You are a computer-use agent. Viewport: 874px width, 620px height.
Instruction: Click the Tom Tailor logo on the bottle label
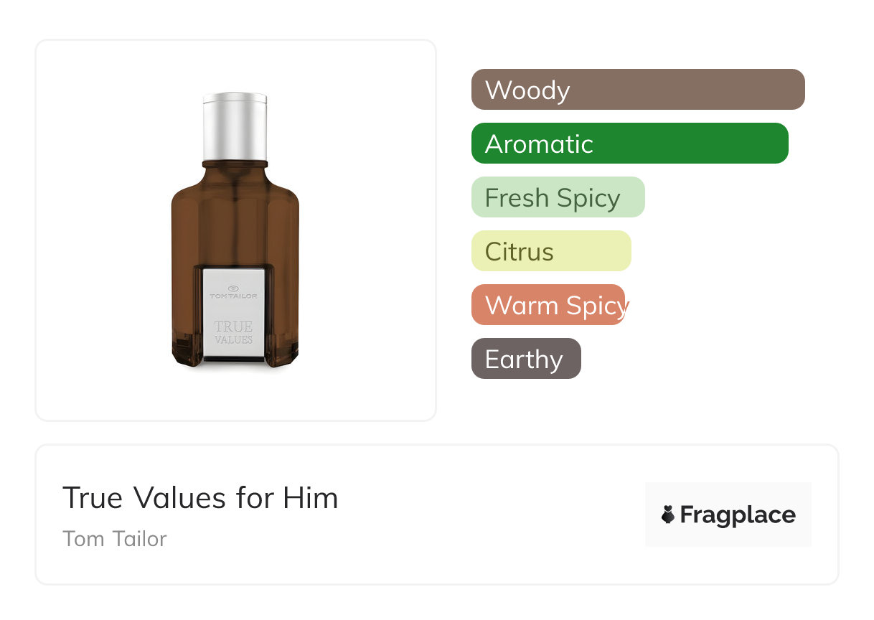pos(233,291)
